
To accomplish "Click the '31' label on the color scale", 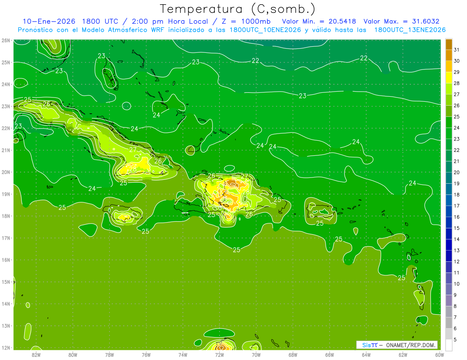I will [456, 49].
